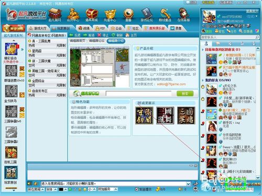Select 街机三国 game icon
The image size is (262, 196).
pos(11,152)
